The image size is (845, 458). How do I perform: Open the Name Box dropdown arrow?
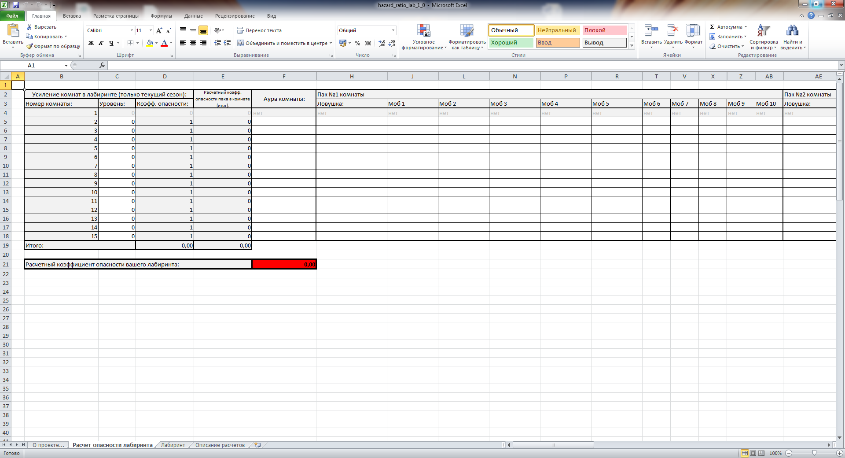(x=66, y=66)
